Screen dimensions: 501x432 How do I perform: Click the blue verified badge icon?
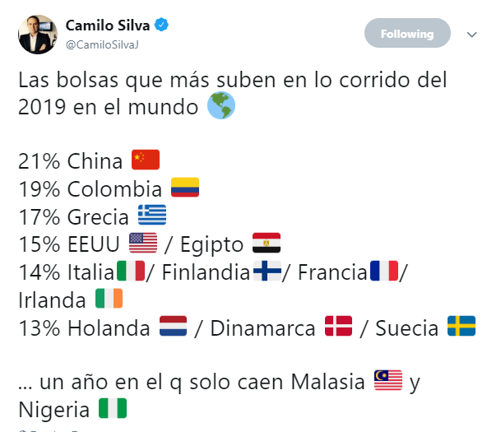click(162, 26)
